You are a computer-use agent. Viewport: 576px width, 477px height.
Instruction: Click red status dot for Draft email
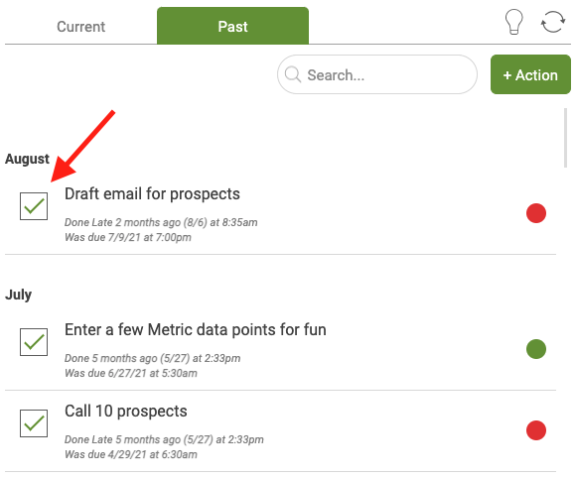pyautogui.click(x=536, y=213)
